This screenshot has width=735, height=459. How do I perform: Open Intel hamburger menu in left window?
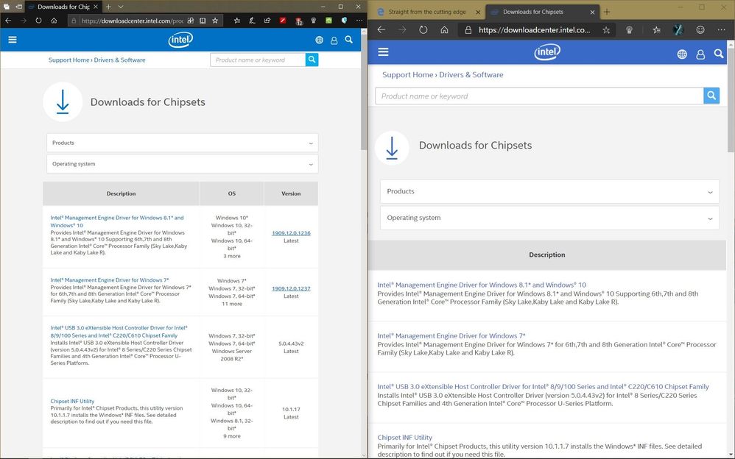pos(13,40)
